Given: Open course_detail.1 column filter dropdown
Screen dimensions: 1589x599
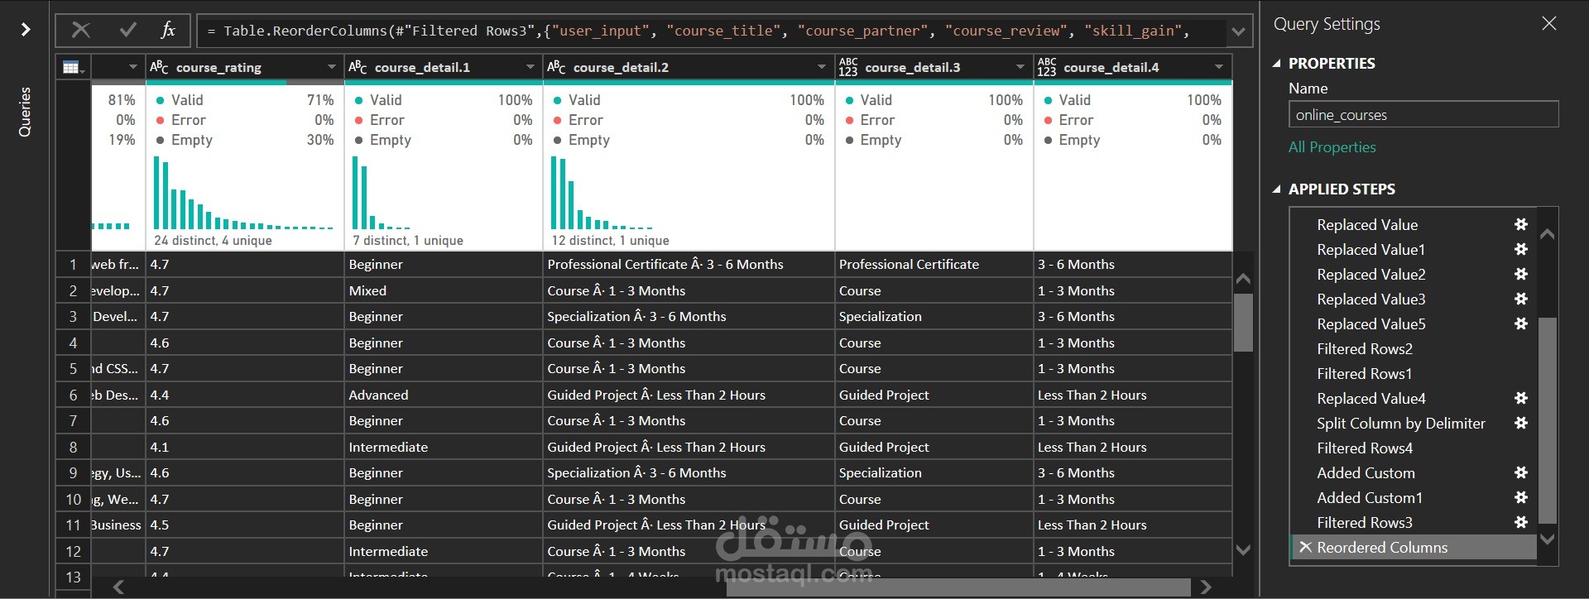Looking at the screenshot, I should [530, 67].
